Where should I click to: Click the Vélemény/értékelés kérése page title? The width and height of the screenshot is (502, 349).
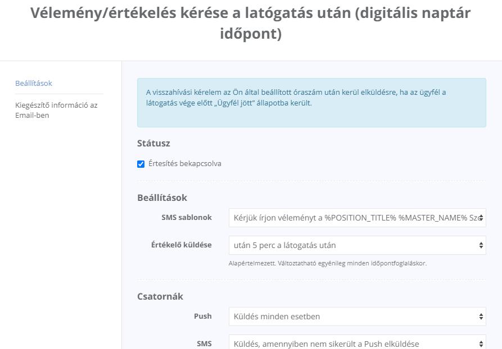251,23
